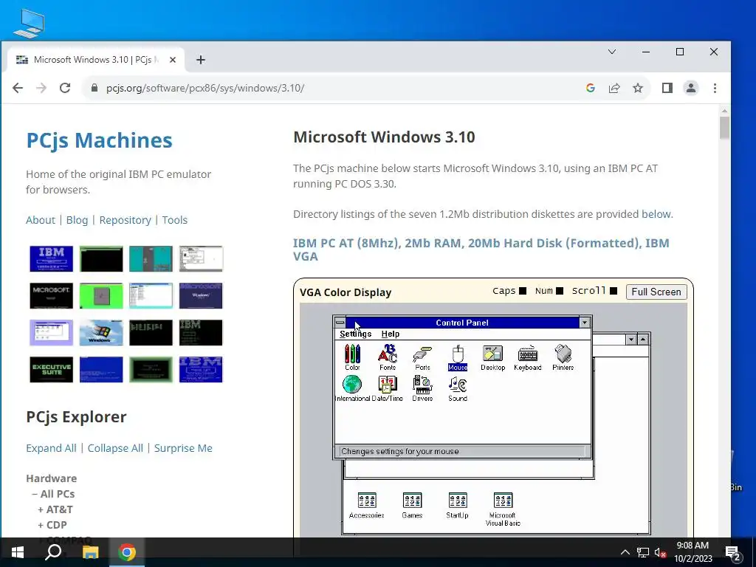Open the StartUp program group icon

[x=457, y=505]
